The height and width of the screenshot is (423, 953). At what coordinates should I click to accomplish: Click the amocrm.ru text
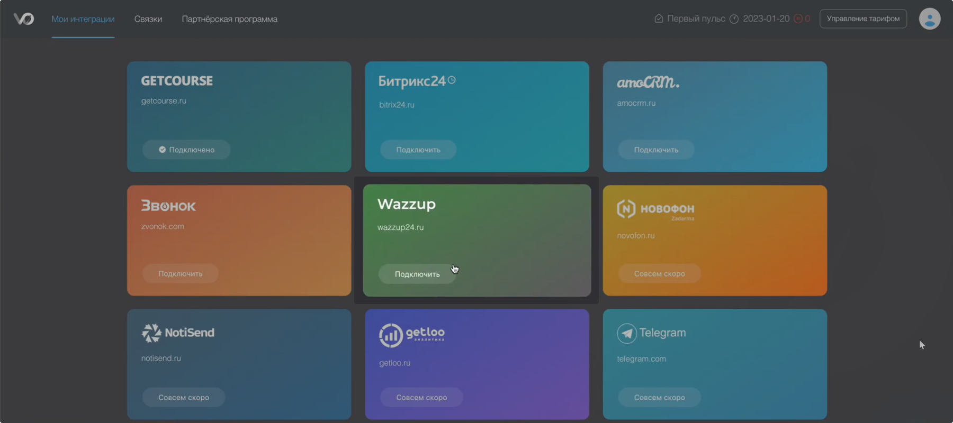coord(636,103)
